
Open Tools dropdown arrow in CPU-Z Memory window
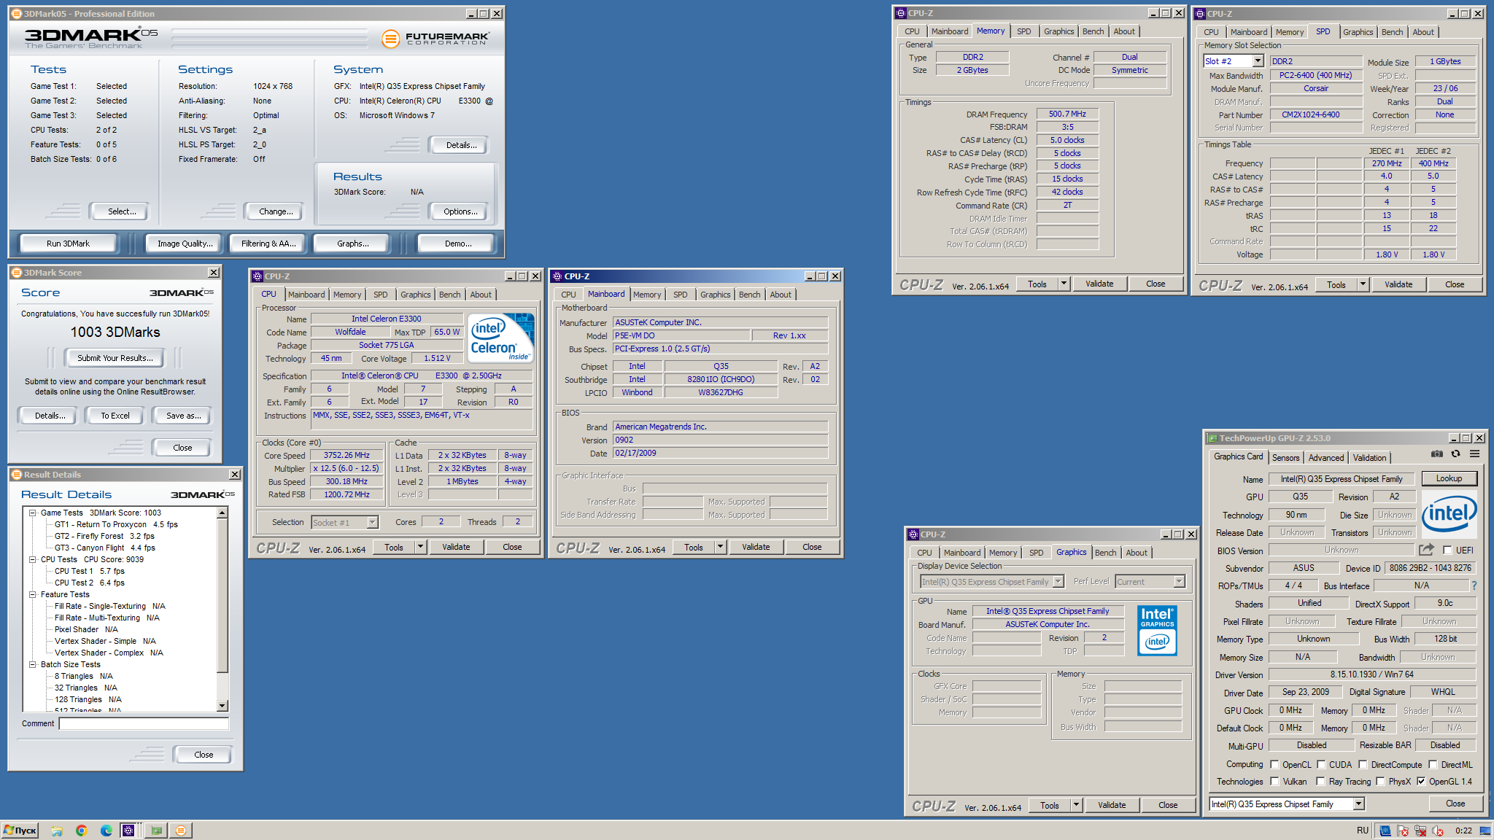pos(1064,284)
